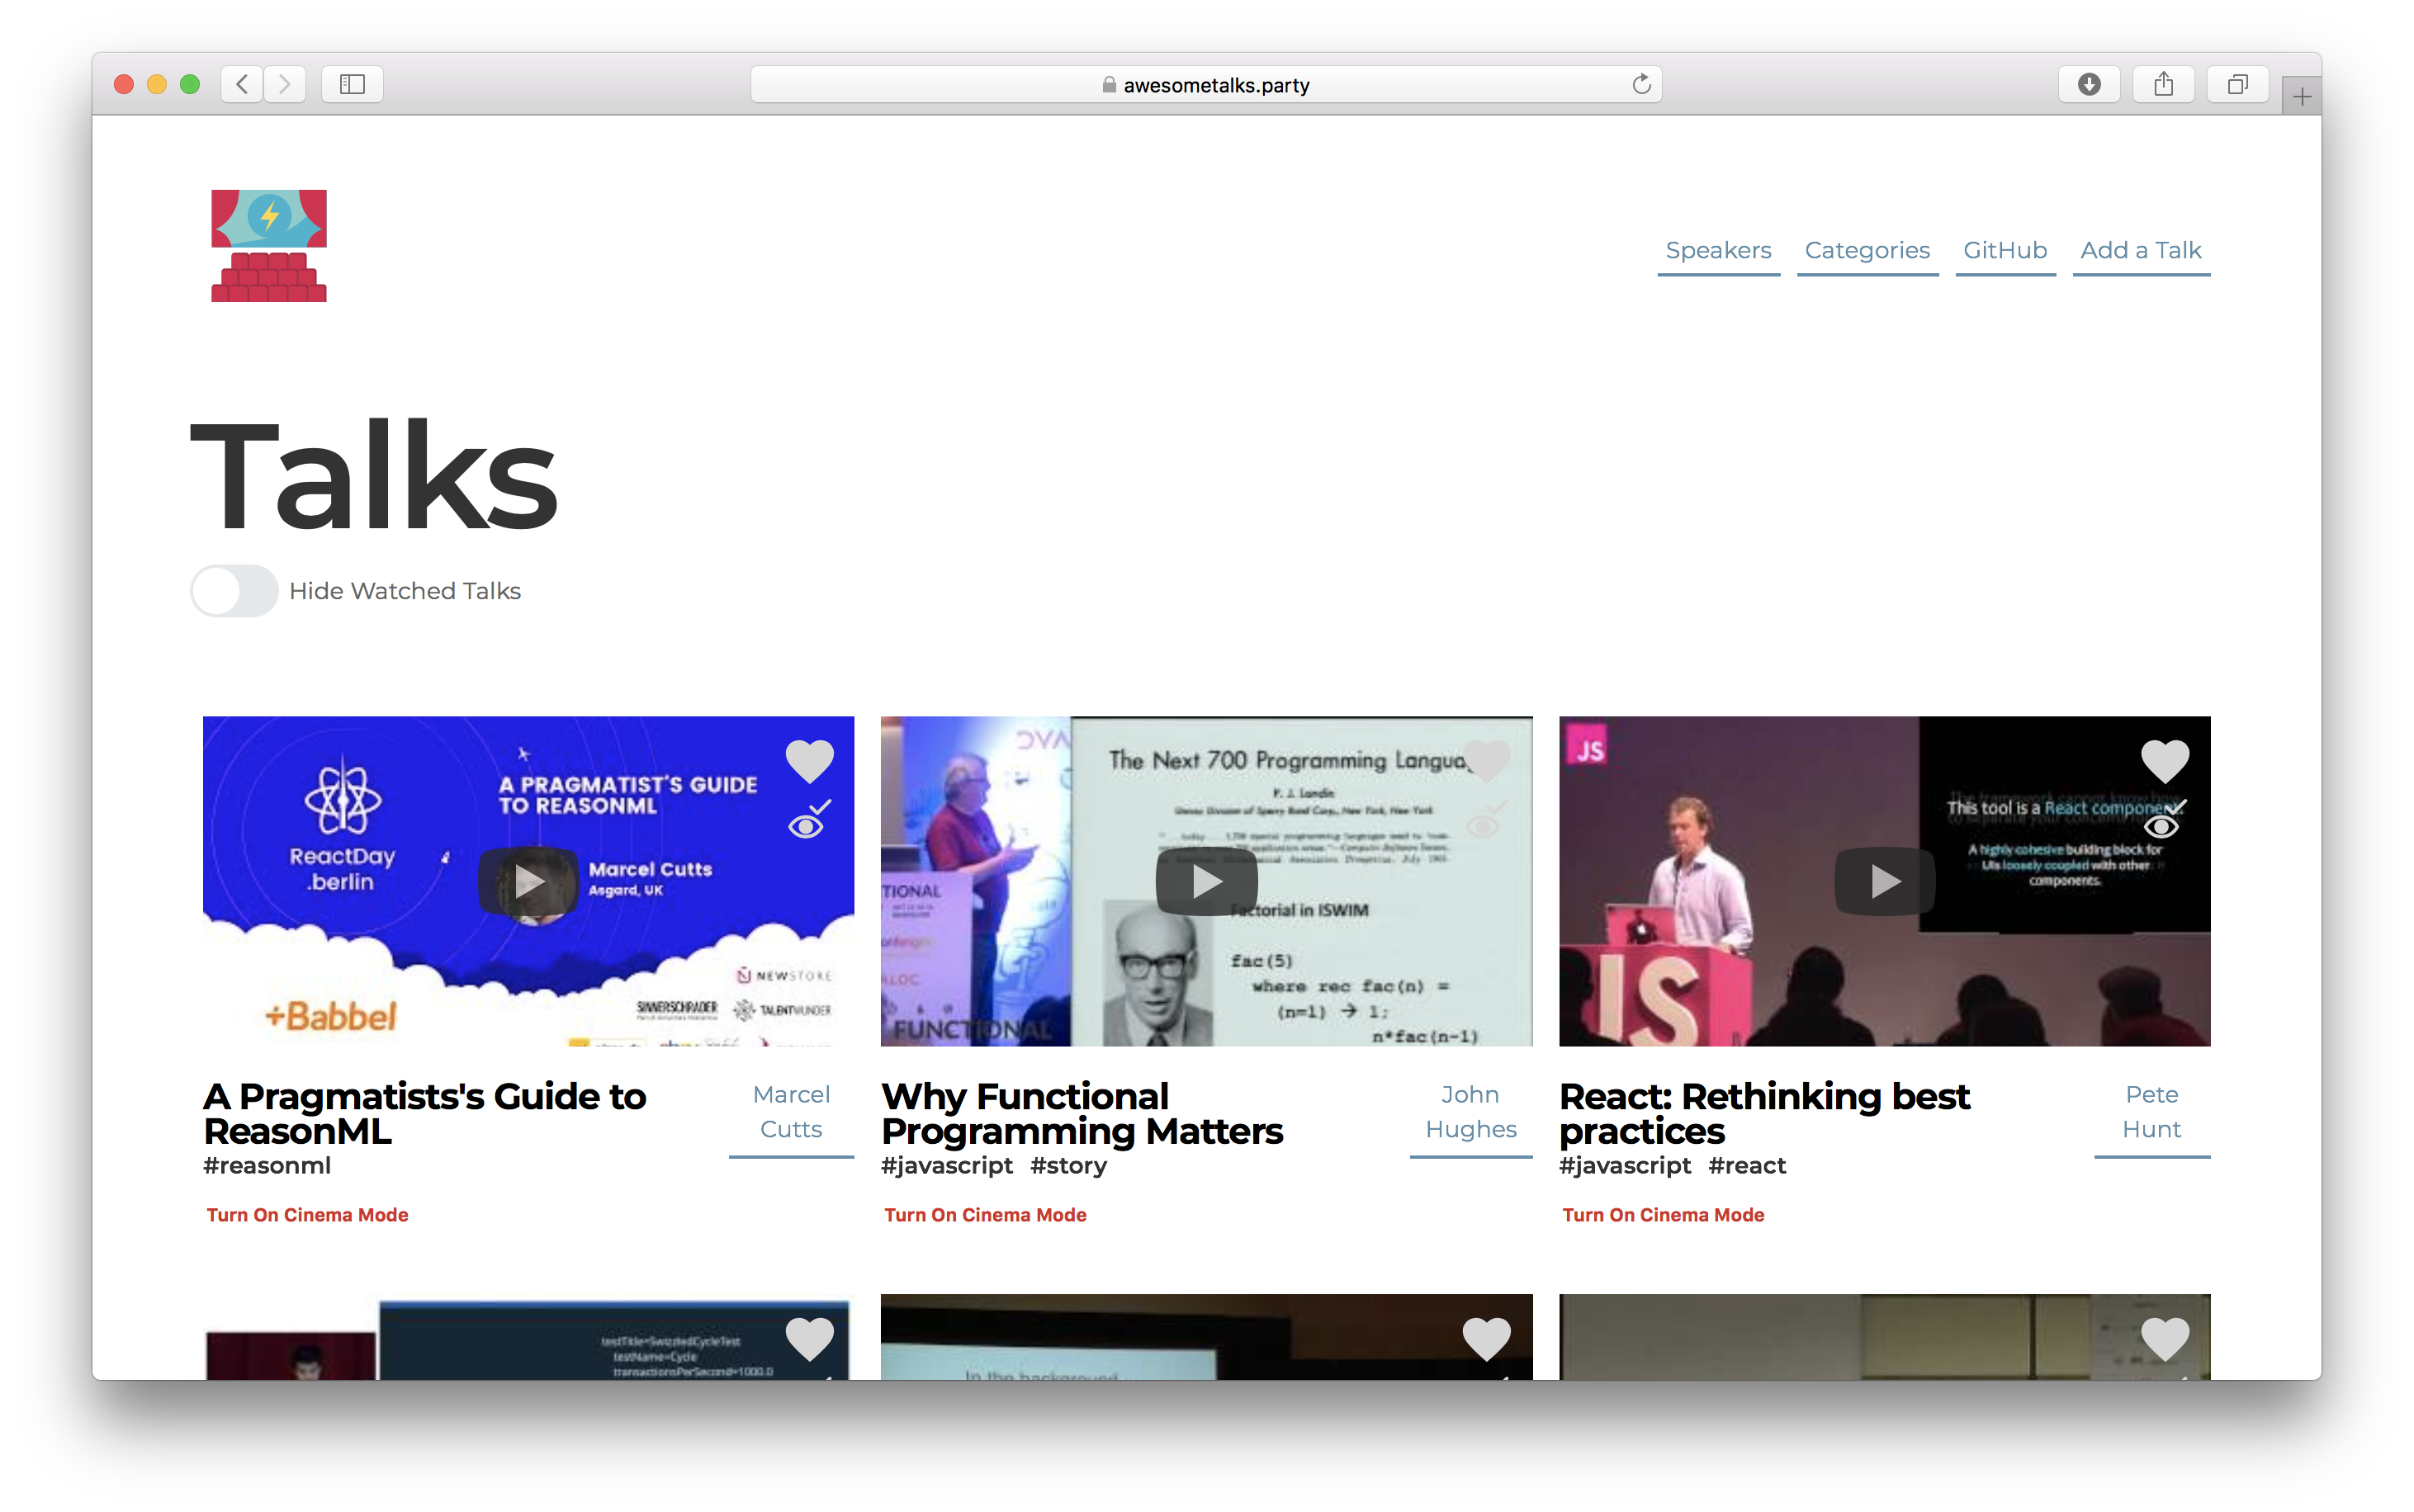The height and width of the screenshot is (1512, 2414).
Task: Play the Why Functional Programming Matters video
Action: [1206, 881]
